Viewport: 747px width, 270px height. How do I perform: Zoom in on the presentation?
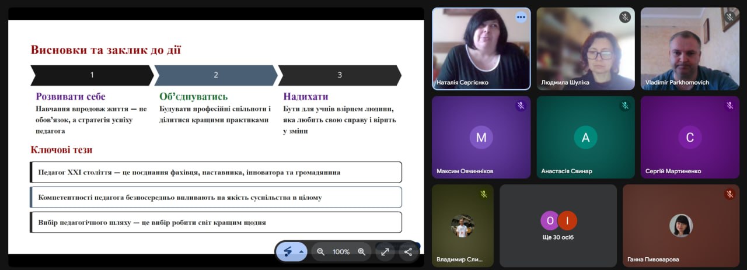361,252
